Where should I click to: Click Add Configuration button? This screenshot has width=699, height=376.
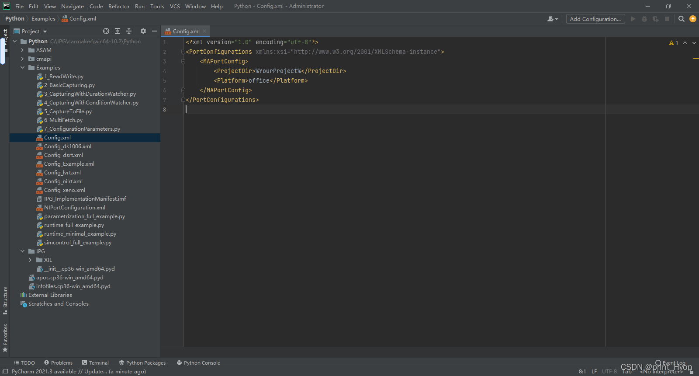595,19
